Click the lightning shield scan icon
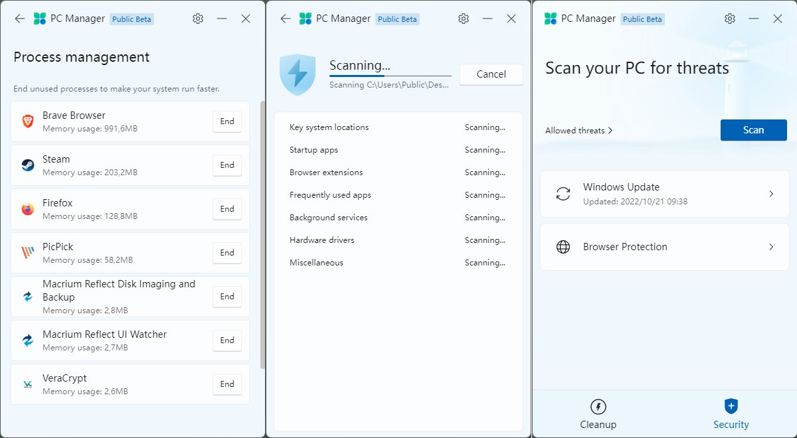The height and width of the screenshot is (438, 797). point(298,74)
